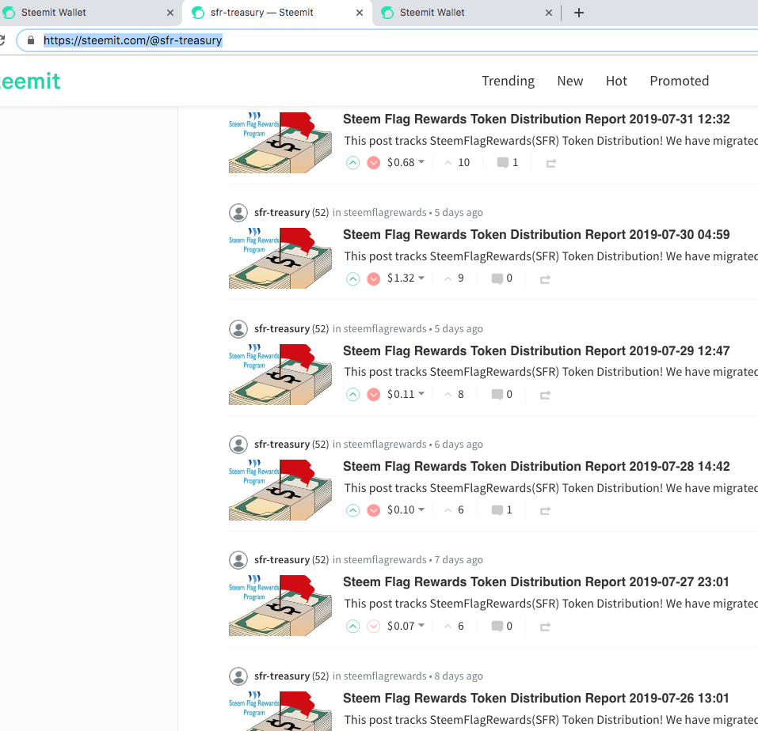Downvote the 2019-07-27 23:01 report post
The height and width of the screenshot is (731, 758).
(373, 627)
